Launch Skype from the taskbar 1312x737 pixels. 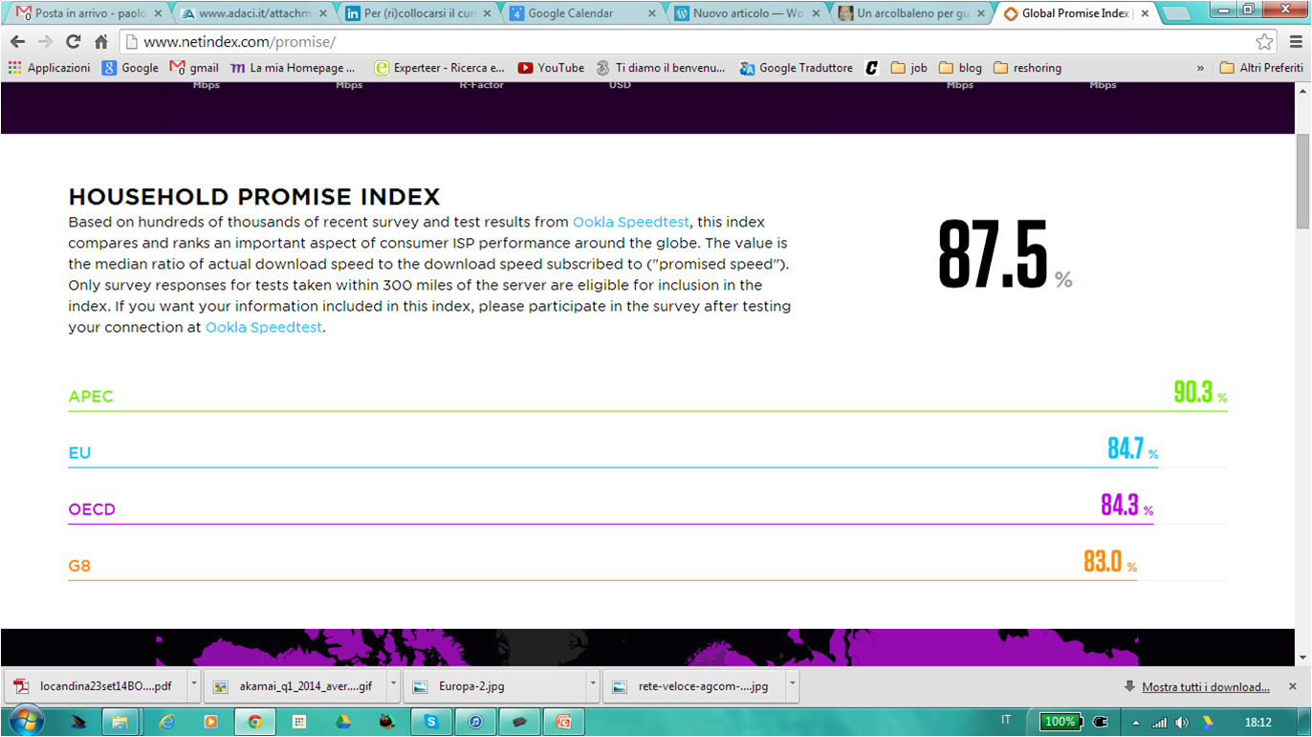click(431, 722)
